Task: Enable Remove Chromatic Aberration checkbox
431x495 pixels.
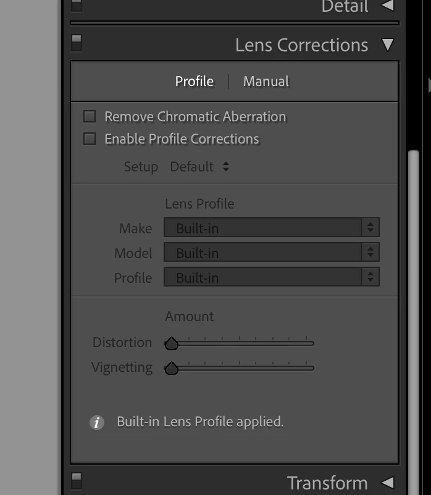Action: click(90, 116)
